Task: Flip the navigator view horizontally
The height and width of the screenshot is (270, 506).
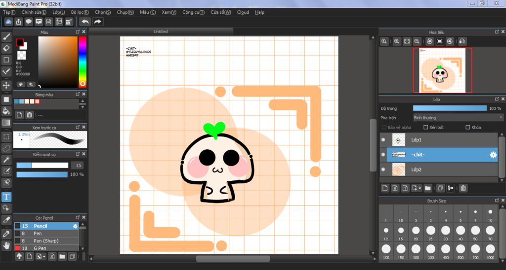Action: 462,41
